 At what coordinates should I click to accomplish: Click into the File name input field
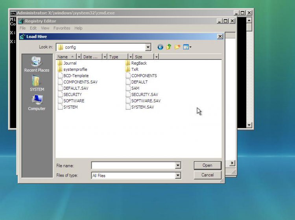point(133,166)
